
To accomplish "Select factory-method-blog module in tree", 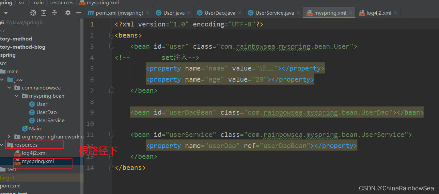I will coord(23,47).
